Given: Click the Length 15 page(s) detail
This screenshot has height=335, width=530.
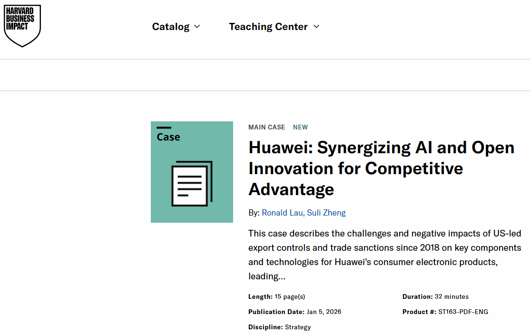Looking at the screenshot, I should [276, 296].
